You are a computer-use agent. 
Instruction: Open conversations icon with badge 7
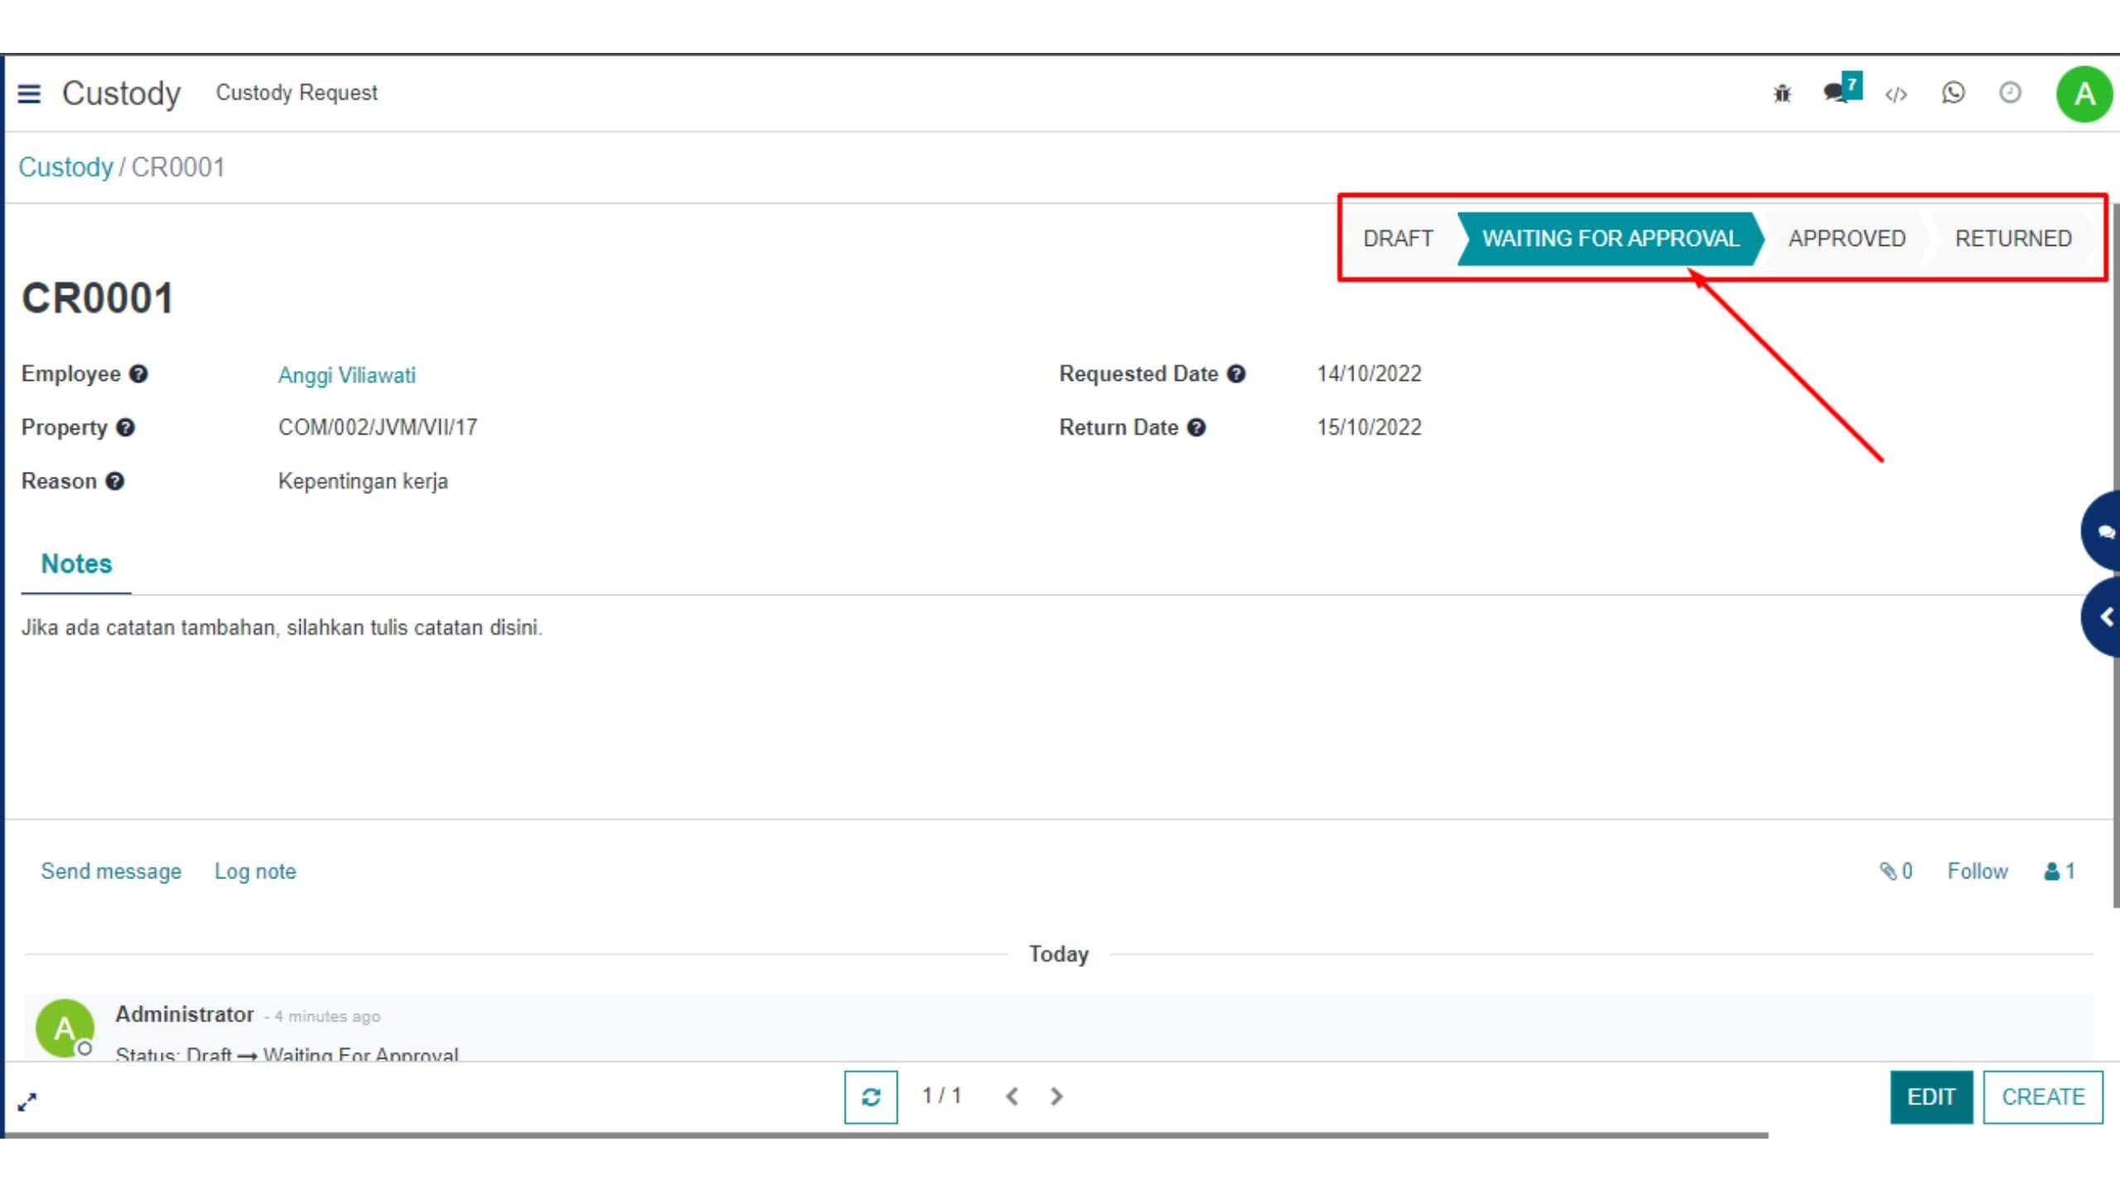coord(1841,89)
